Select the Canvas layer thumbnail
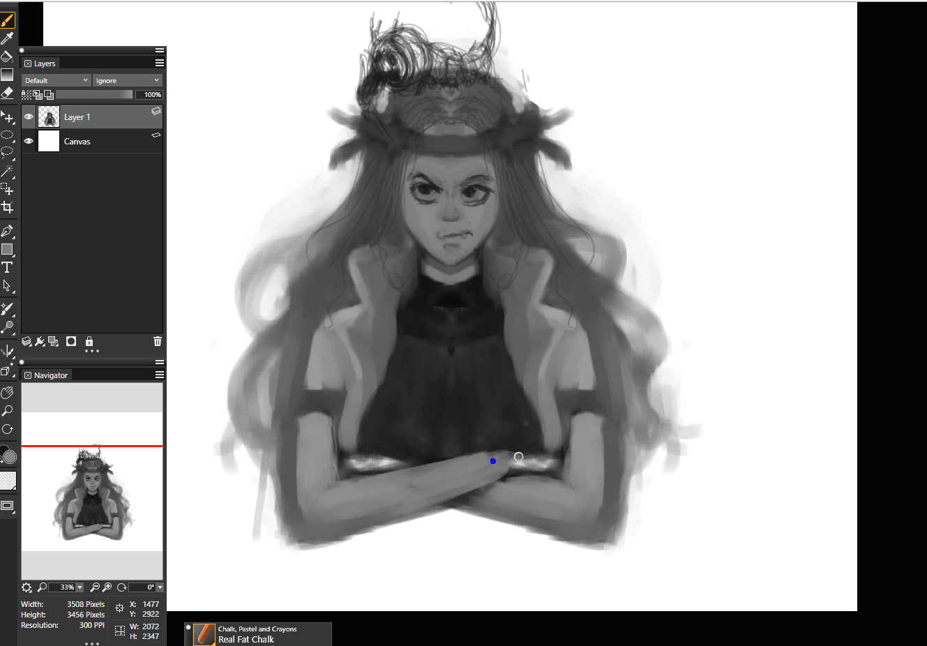Screen dimensions: 927x646 pyautogui.click(x=49, y=141)
